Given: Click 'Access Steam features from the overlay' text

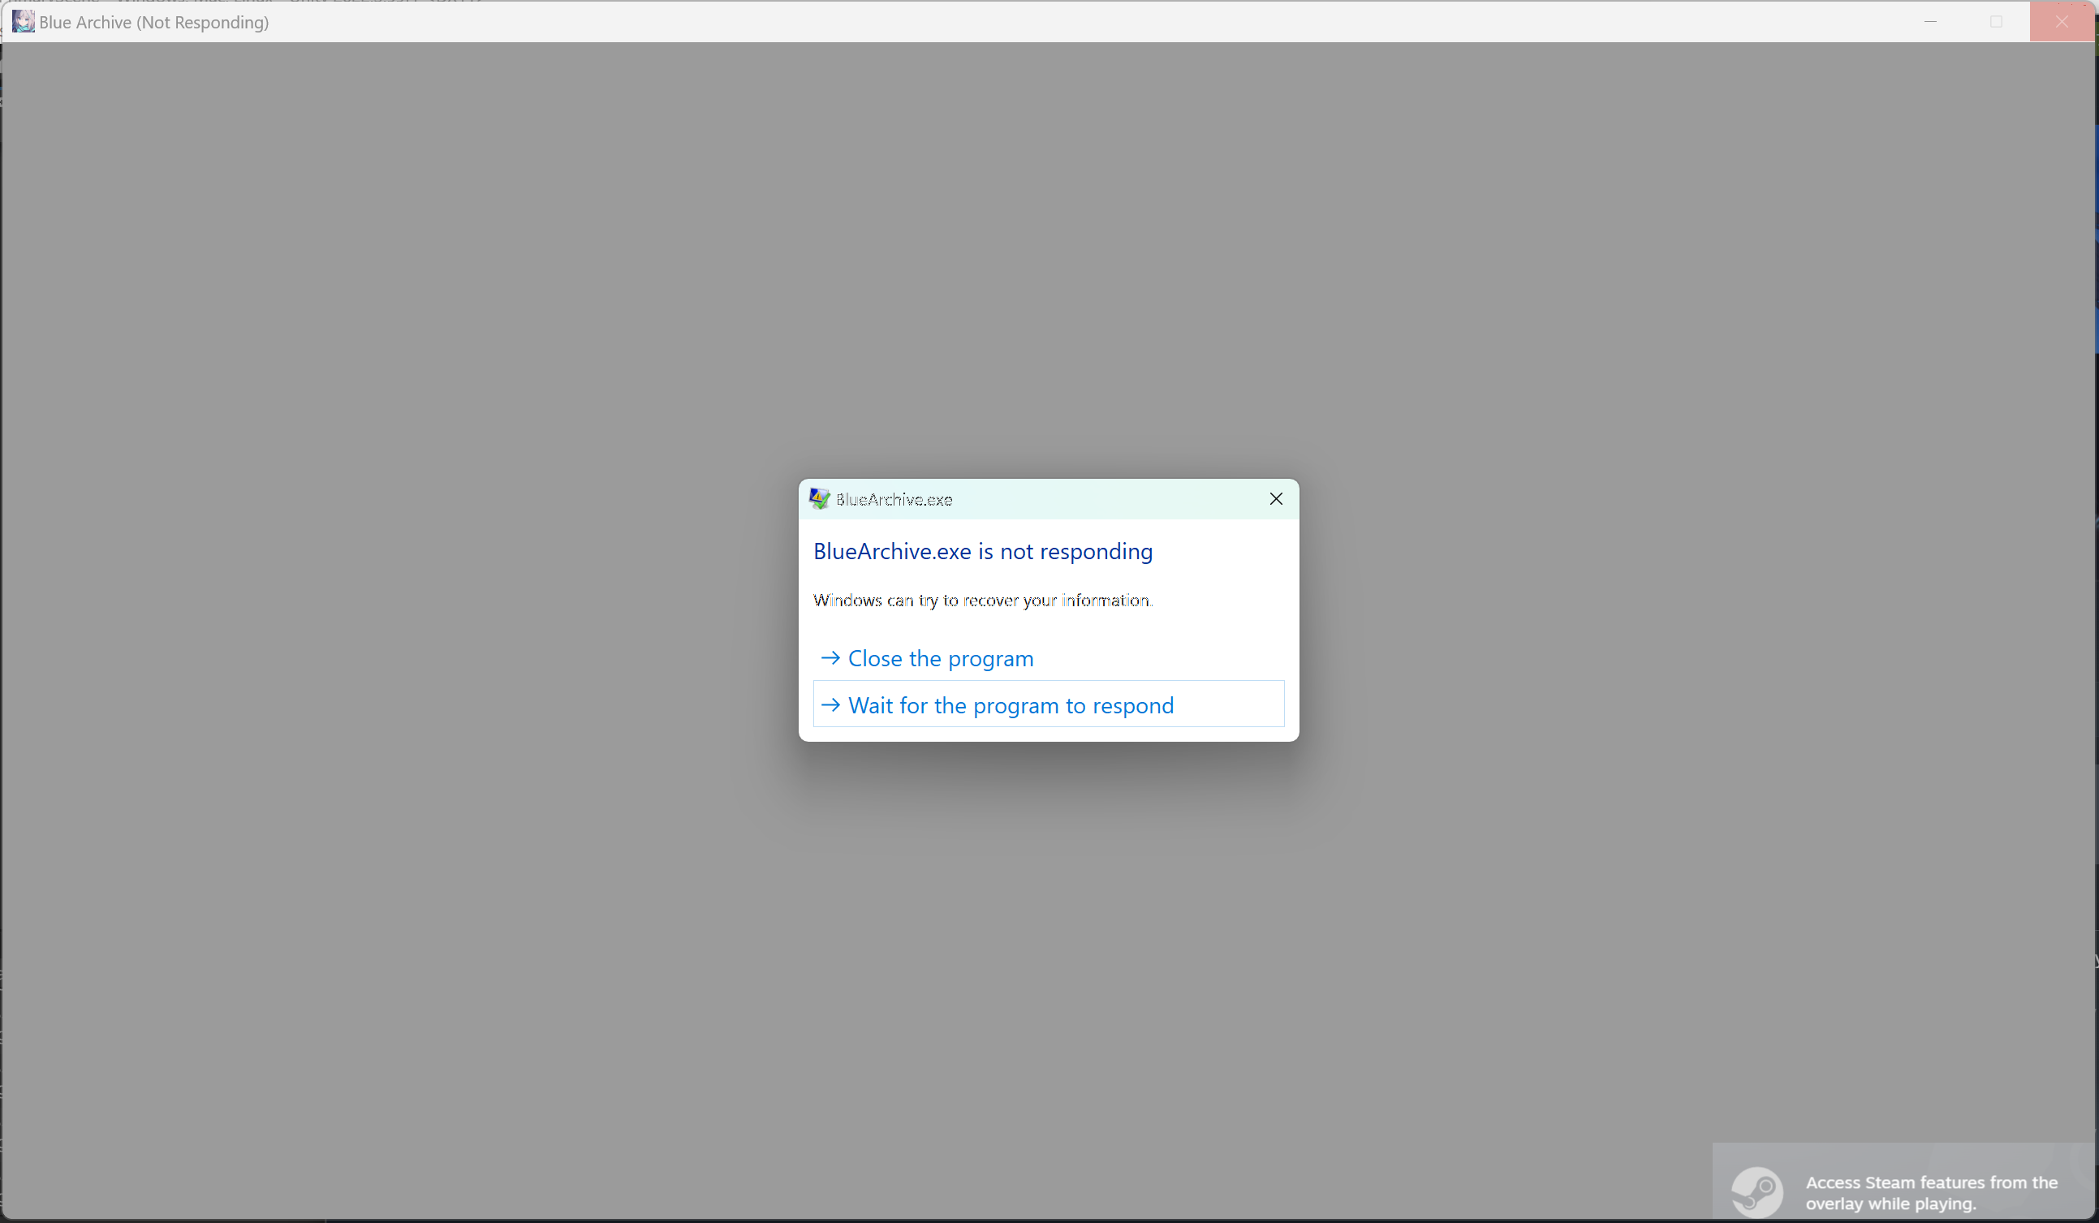Looking at the screenshot, I should coord(1931,1192).
